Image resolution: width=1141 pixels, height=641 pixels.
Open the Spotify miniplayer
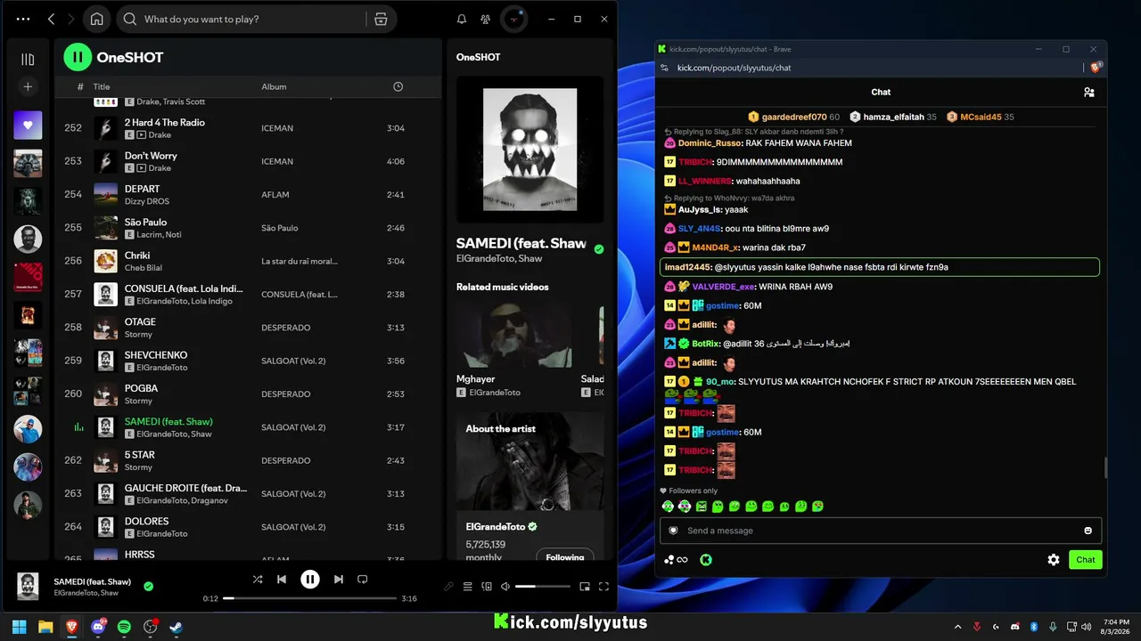585,587
